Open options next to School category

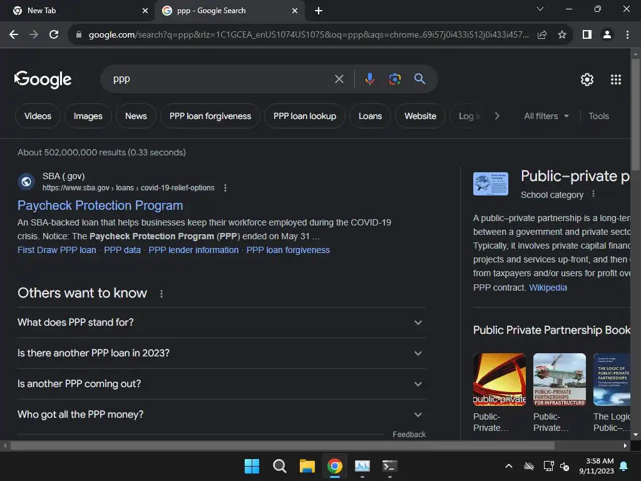593,194
